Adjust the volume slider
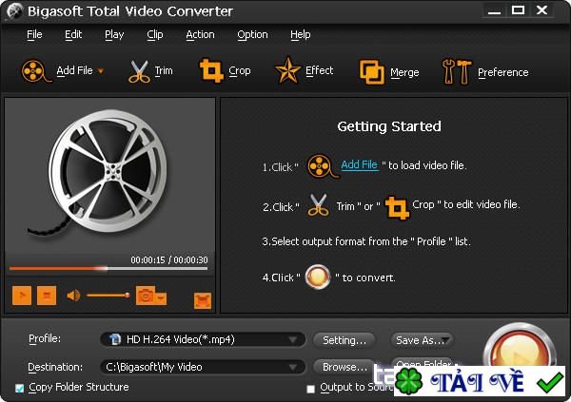This screenshot has width=571, height=402. tap(108, 295)
